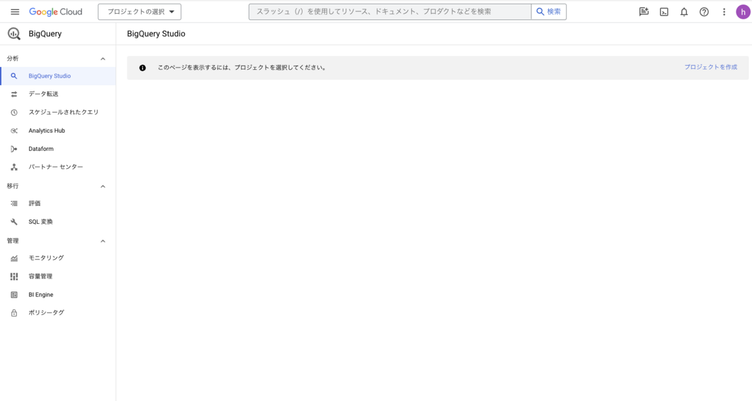Screen dimensions: 752x401
Task: Open the hamburger navigation menu
Action: coord(15,12)
